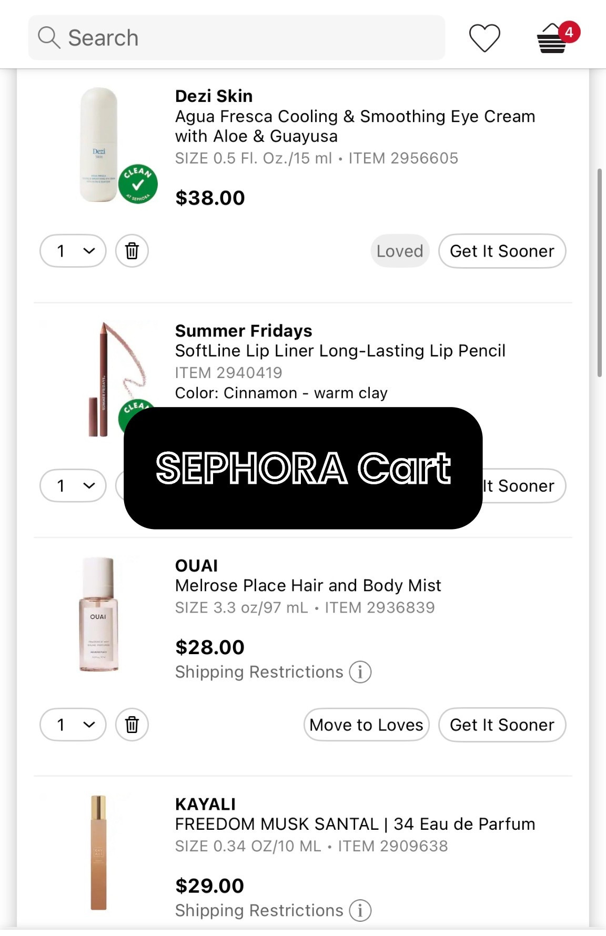Screen dimensions: 606x936
Task: Remove the OUAI Melrose Place mist
Action: (x=132, y=725)
